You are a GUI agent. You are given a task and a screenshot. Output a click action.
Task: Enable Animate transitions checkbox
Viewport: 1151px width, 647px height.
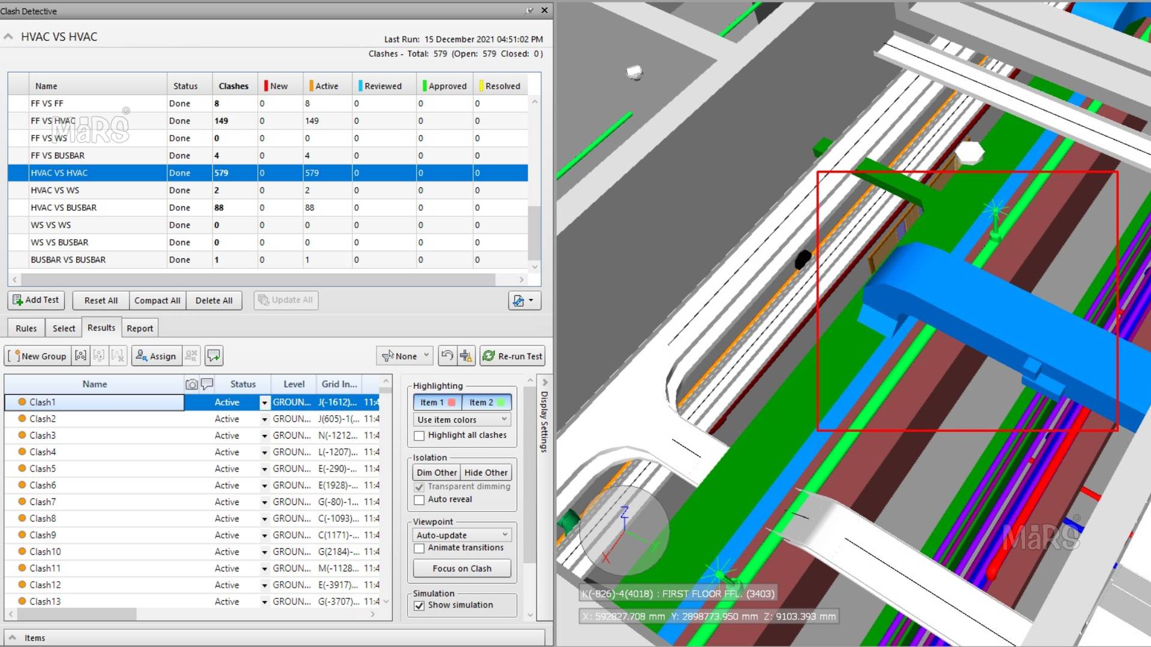point(419,548)
